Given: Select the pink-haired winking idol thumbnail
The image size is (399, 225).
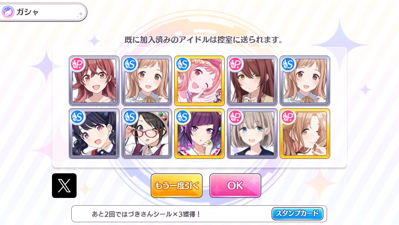Looking at the screenshot, I should pyautogui.click(x=199, y=81).
